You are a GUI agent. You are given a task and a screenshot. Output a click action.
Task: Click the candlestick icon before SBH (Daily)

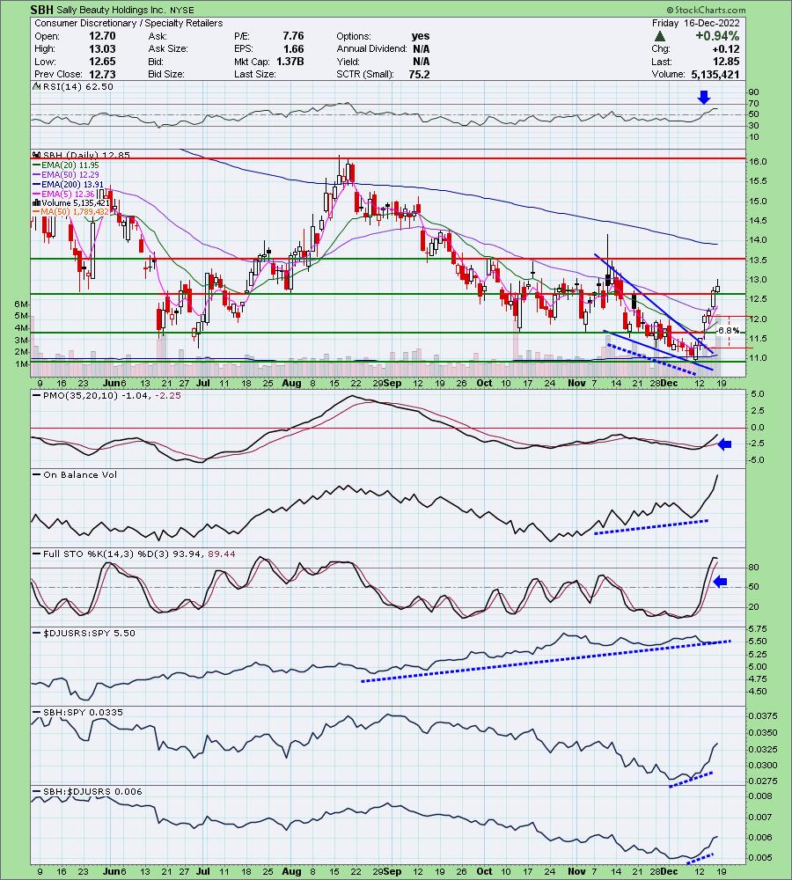click(x=36, y=155)
